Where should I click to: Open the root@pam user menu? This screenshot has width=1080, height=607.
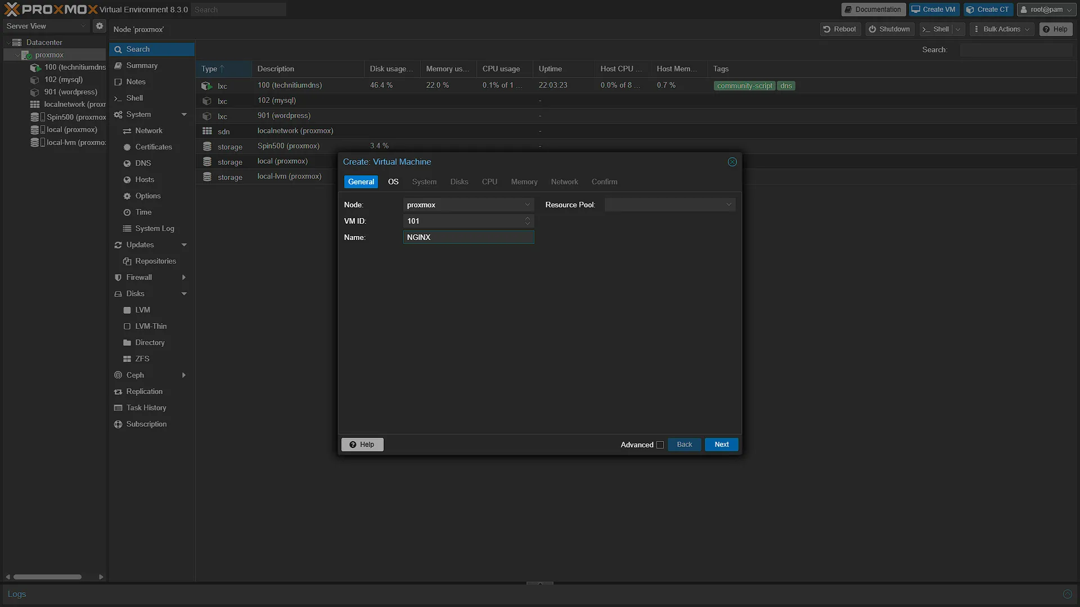[x=1046, y=10]
